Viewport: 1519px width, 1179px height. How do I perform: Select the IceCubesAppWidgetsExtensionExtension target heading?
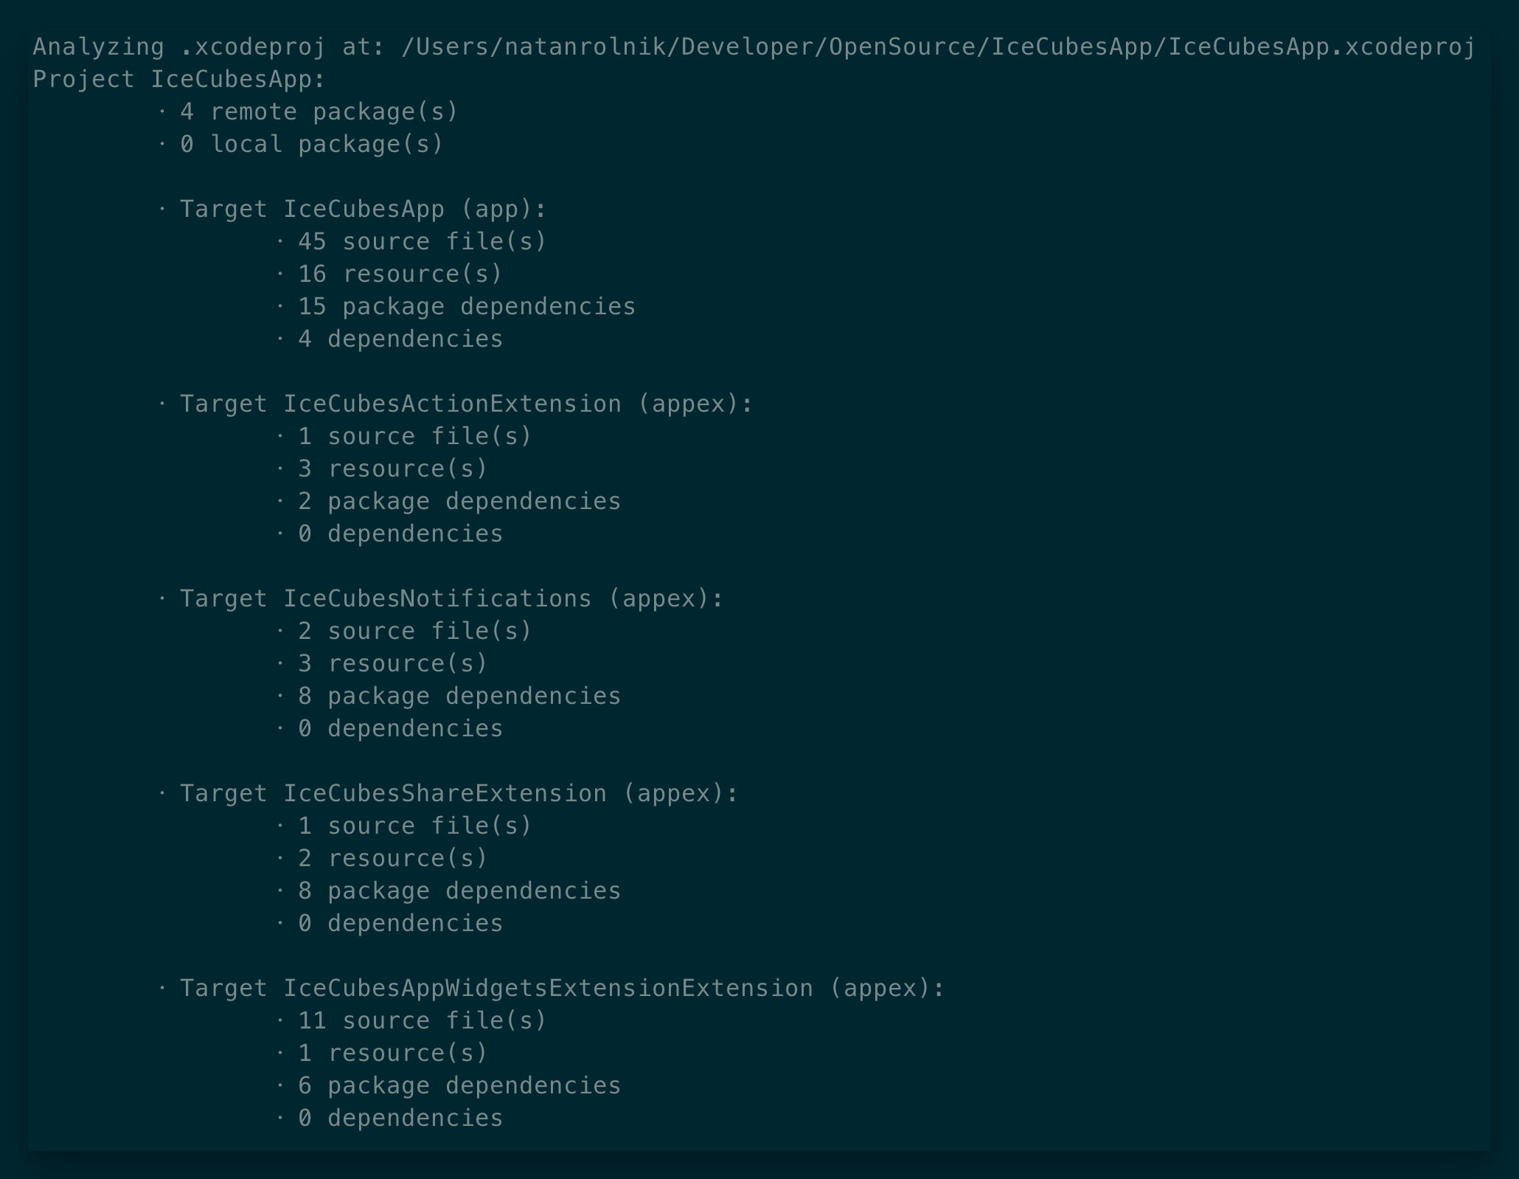[x=562, y=989]
